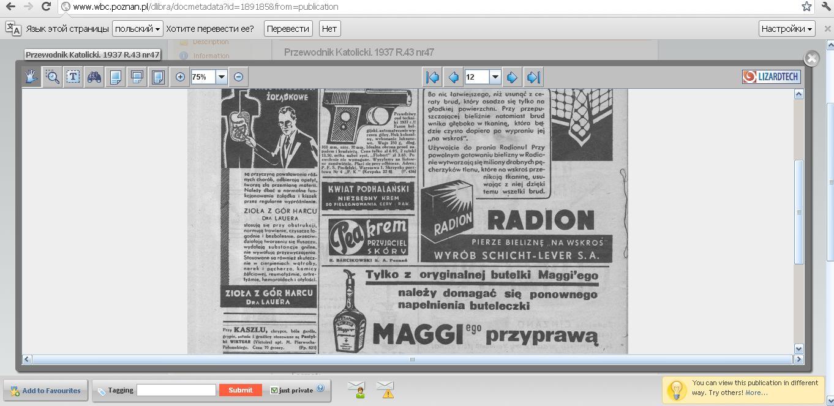Open the 75% zoom level dropdown
This screenshot has width=834, height=406.
point(222,77)
